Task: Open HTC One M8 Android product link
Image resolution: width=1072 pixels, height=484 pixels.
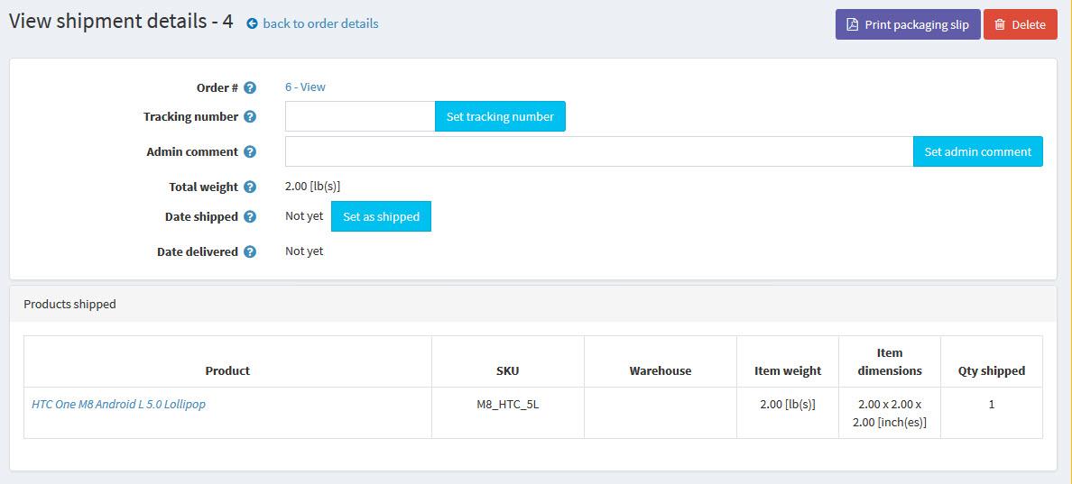Action: [118, 405]
